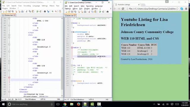
Task: Click the JavaScript II cell in the browser table
Action: pos(143,54)
